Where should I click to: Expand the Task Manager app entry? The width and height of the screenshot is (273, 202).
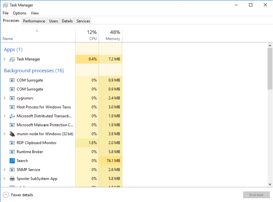point(4,59)
